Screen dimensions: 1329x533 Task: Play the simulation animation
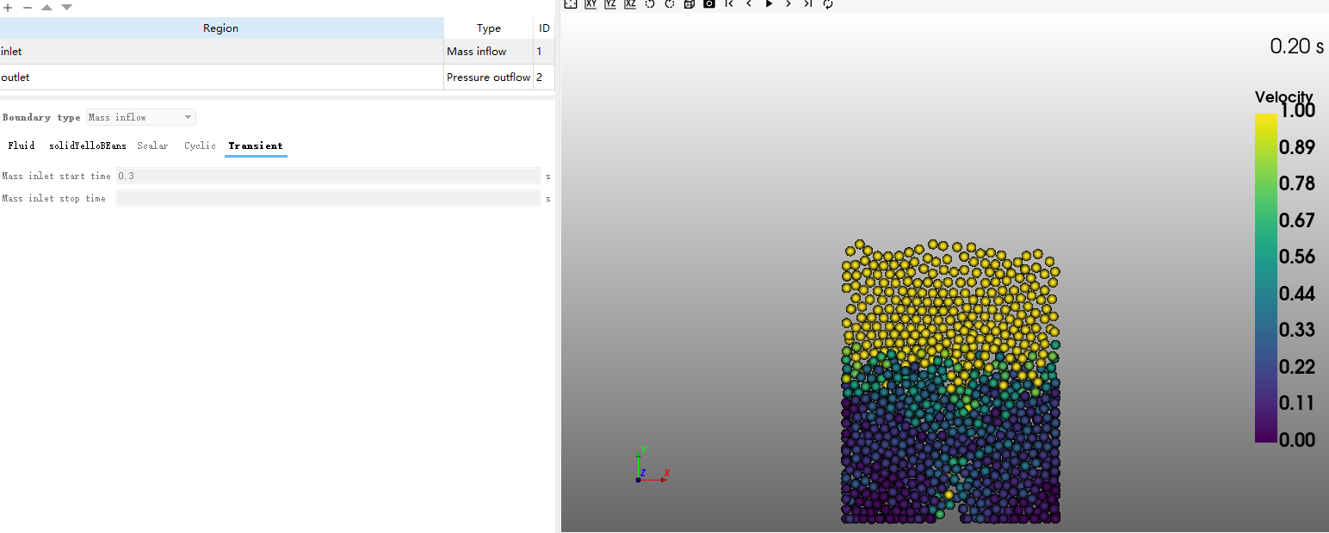769,3
